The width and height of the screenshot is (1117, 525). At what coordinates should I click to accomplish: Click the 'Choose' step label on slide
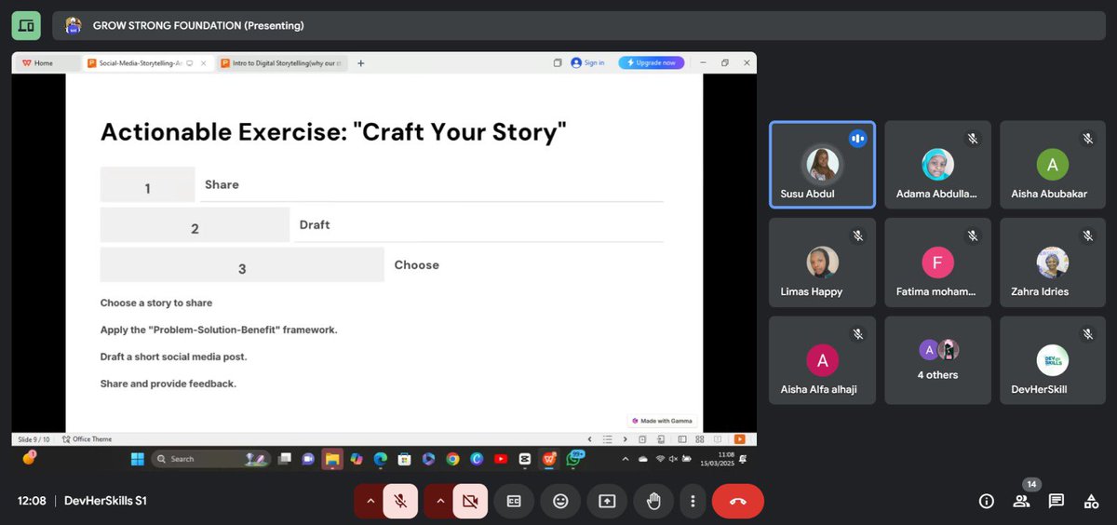[x=416, y=264]
